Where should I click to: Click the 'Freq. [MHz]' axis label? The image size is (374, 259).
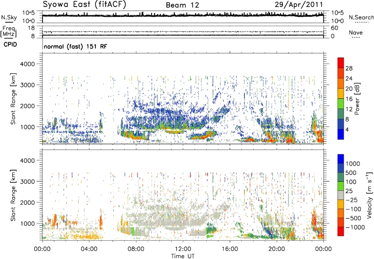(8, 32)
